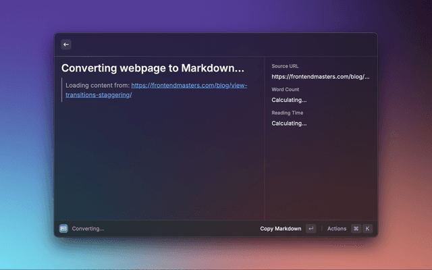
Task: Click the Markdown extension icon in status bar
Action: (x=63, y=228)
